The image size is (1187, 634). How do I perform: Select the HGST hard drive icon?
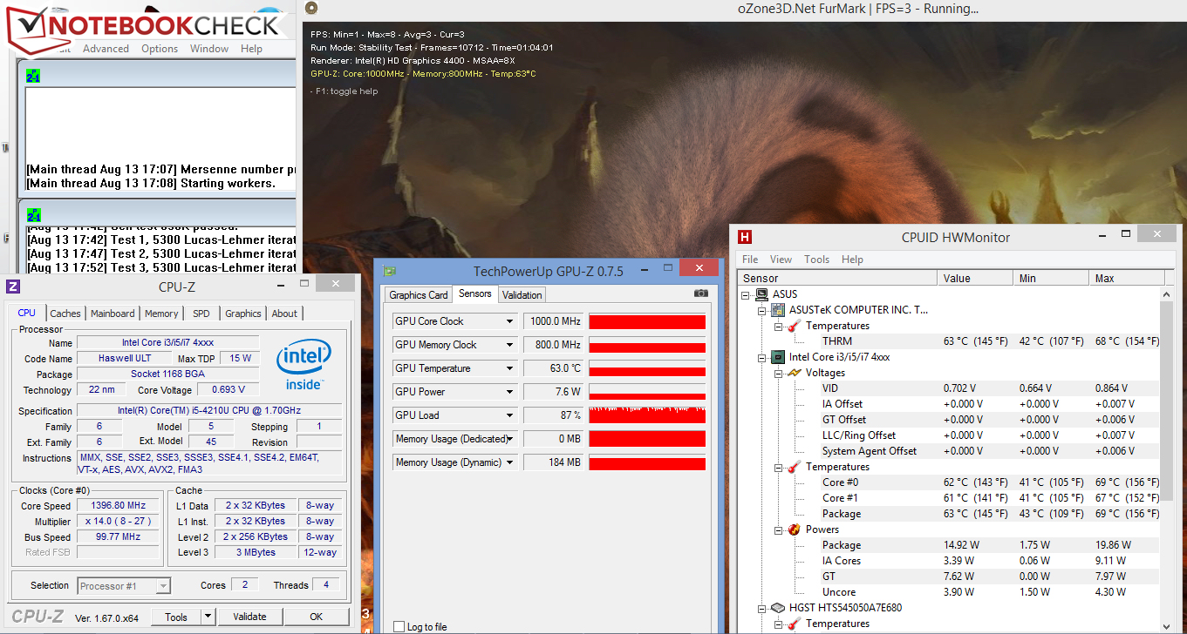point(778,608)
